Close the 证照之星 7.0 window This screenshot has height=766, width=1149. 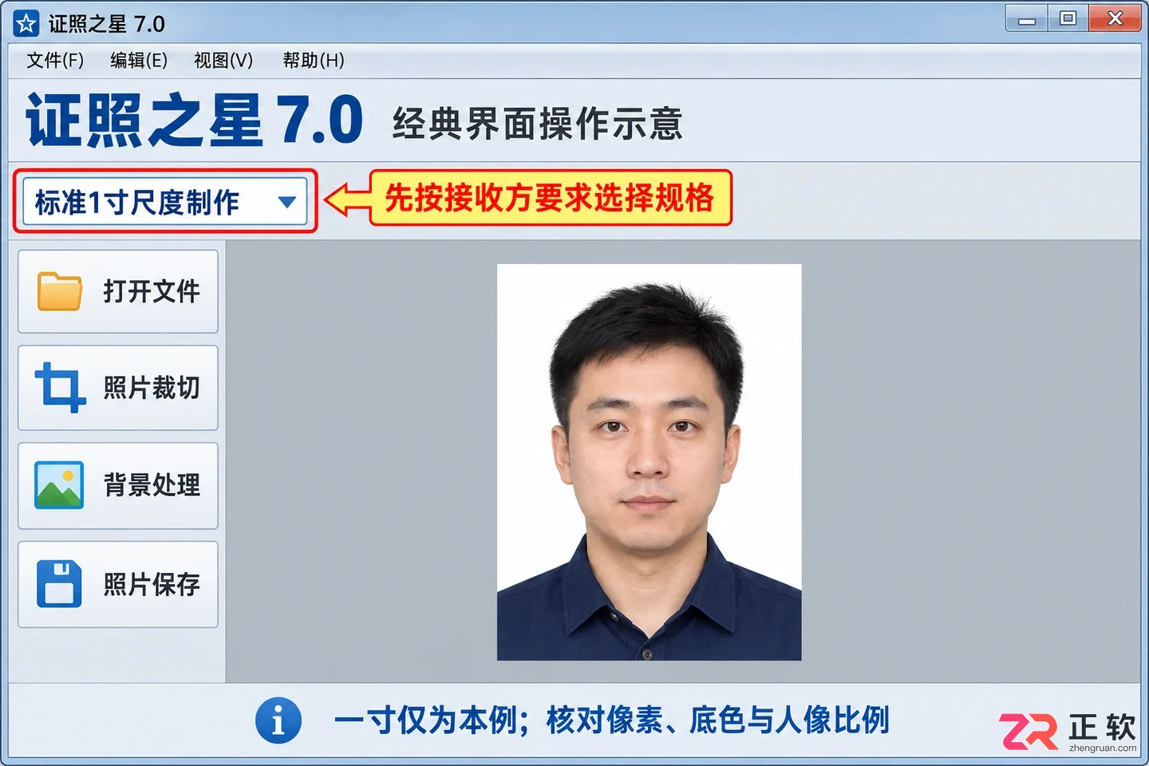point(1115,19)
